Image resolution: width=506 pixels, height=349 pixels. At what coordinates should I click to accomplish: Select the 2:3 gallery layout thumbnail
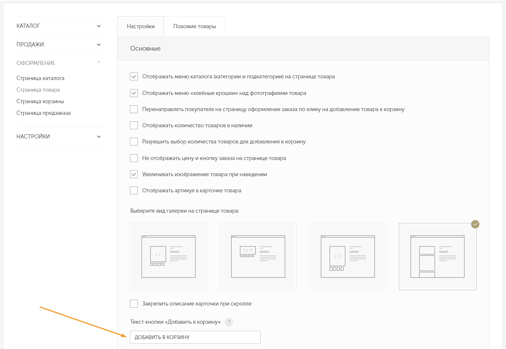coord(348,257)
